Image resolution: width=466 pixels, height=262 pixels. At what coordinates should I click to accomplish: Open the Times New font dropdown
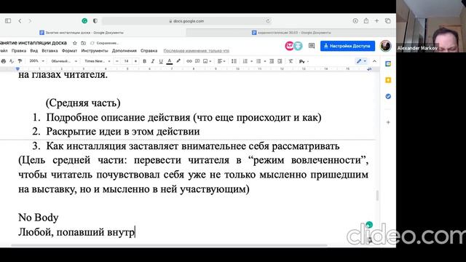point(97,61)
